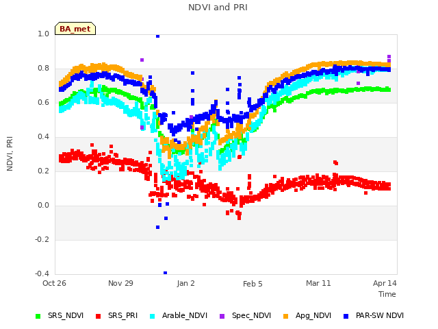Click the 0.2 y-axis tick label
The image size is (438, 329).
point(43,171)
